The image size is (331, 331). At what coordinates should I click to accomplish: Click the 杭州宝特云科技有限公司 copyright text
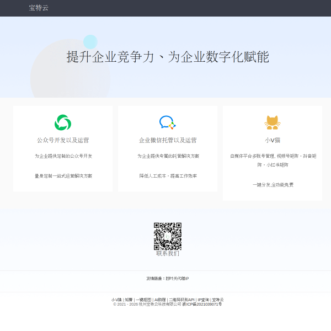coord(160,304)
